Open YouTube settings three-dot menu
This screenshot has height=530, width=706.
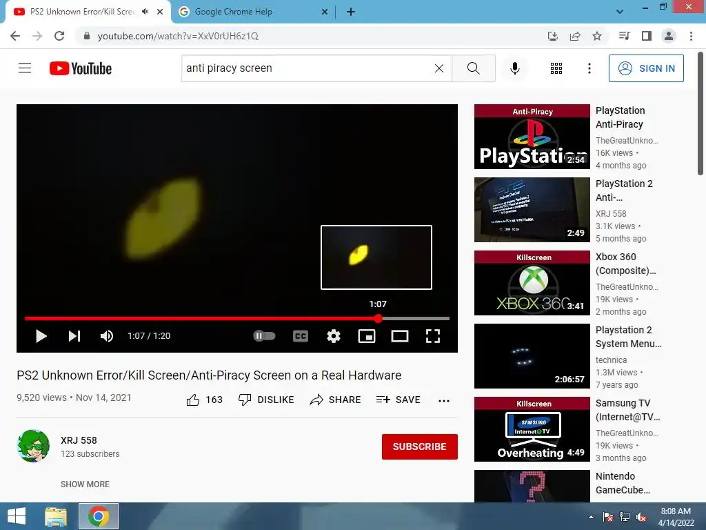pos(589,68)
